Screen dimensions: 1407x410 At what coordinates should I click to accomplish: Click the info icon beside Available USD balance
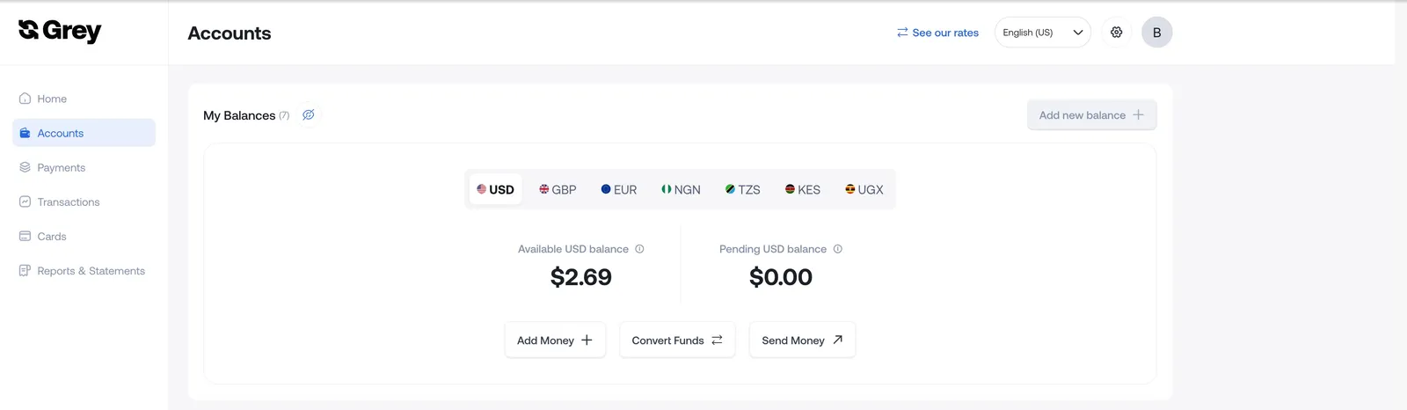(639, 249)
